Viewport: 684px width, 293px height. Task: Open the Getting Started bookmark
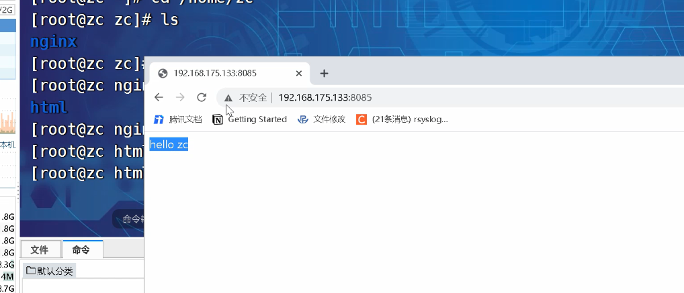[250, 119]
